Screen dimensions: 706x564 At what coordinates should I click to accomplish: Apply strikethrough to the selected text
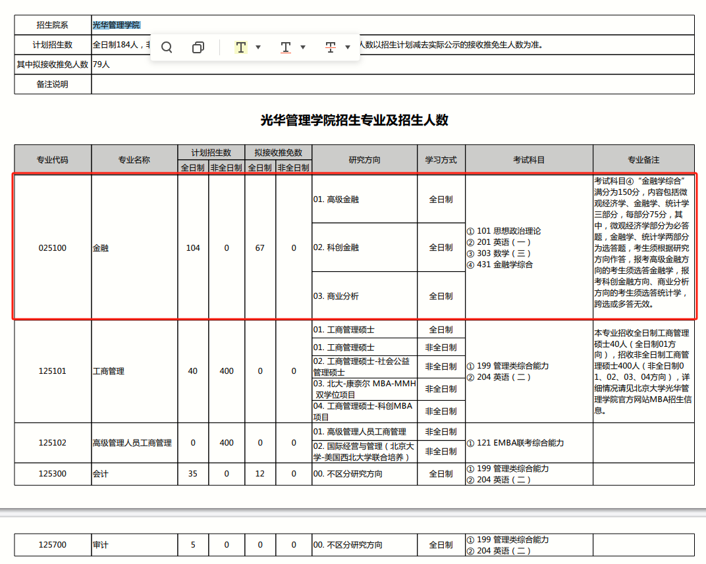pos(331,47)
